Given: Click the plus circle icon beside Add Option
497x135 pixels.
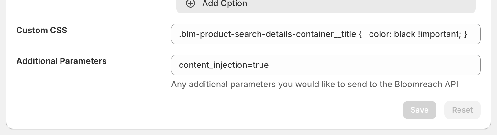Looking at the screenshot, I should (x=191, y=4).
